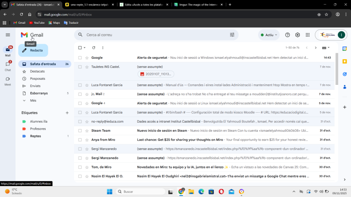Create a new label with the plus icon

point(67,112)
